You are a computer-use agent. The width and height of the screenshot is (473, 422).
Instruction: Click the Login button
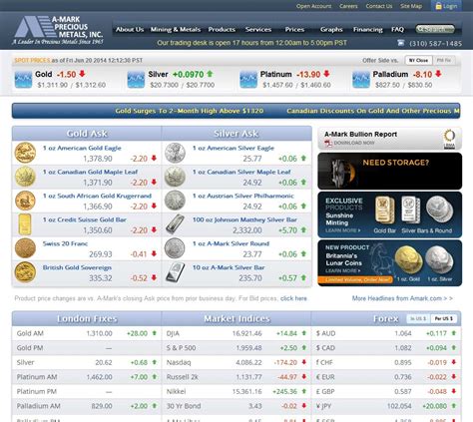tap(446, 6)
